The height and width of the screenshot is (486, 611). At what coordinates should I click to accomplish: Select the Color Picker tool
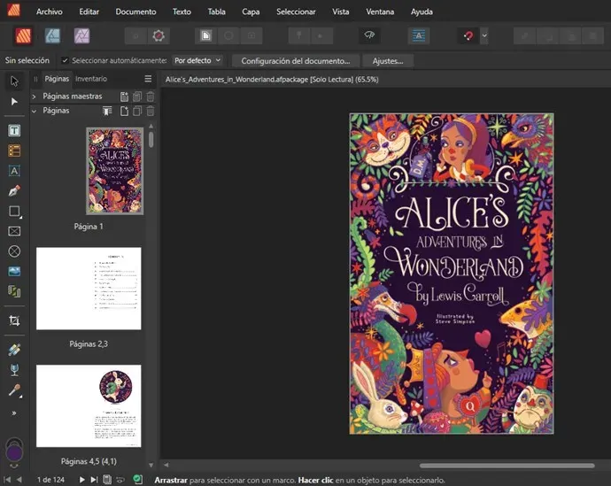point(14,390)
